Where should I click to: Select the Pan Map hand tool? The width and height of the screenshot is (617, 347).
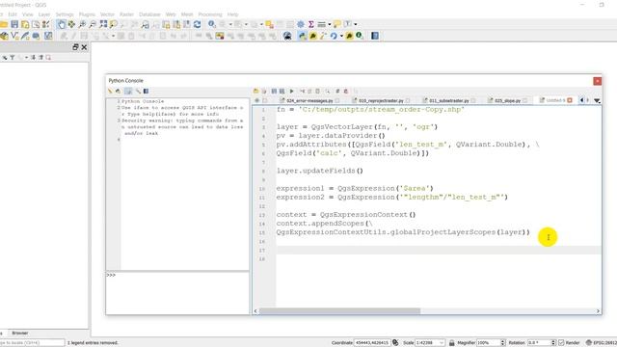62,24
